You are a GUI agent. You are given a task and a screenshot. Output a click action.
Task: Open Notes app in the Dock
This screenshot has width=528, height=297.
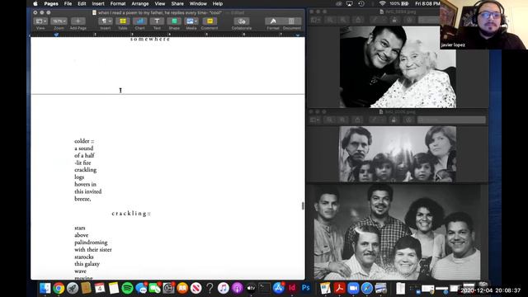114,288
